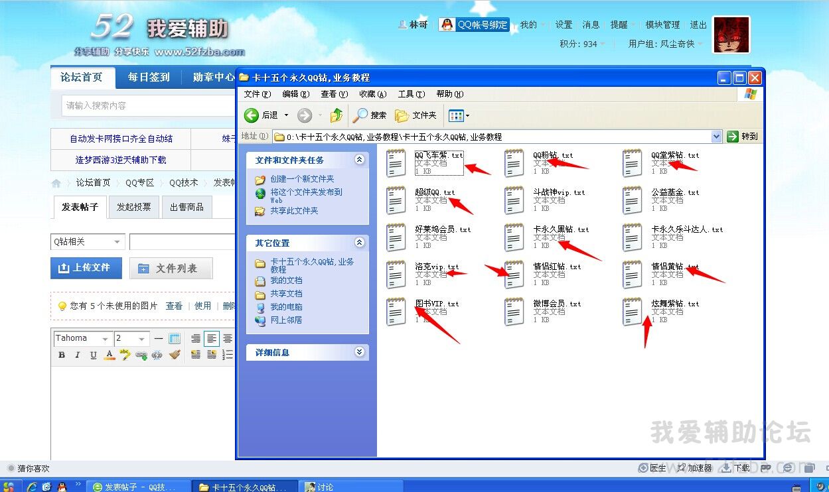
Task: Open 我的文档 from other places
Action: (286, 280)
